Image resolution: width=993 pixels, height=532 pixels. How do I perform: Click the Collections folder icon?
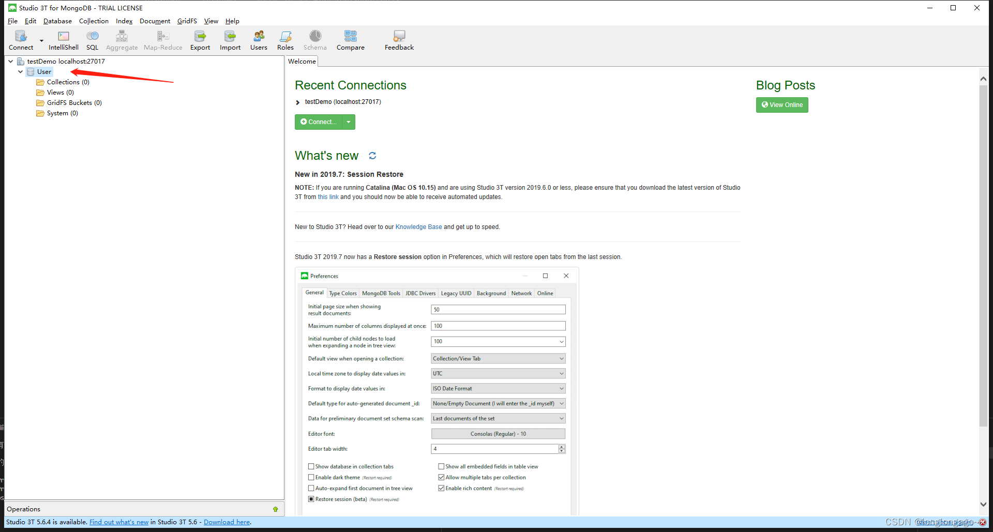[x=40, y=82]
